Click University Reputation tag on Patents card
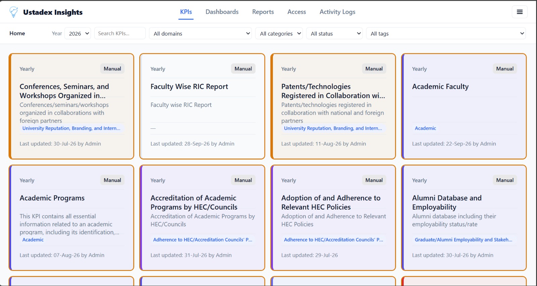537x286 pixels. click(x=333, y=128)
